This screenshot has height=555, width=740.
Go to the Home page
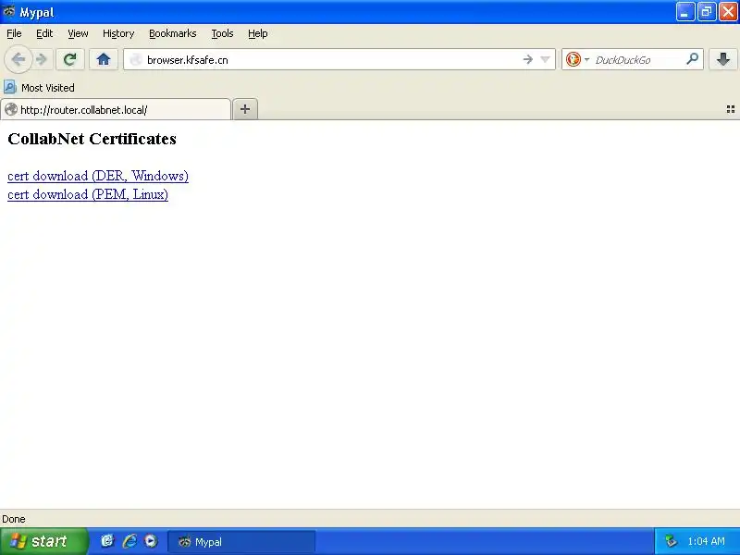point(104,59)
